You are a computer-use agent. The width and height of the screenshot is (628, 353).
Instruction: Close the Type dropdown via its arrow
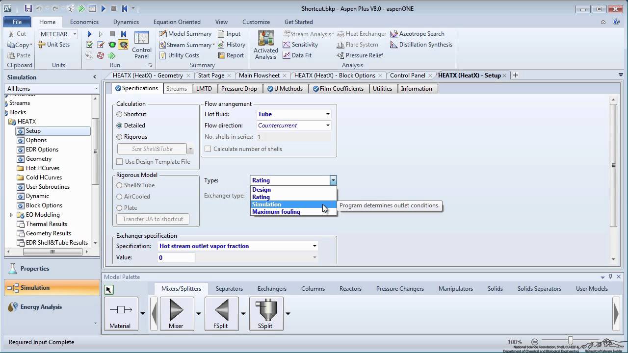[333, 180]
